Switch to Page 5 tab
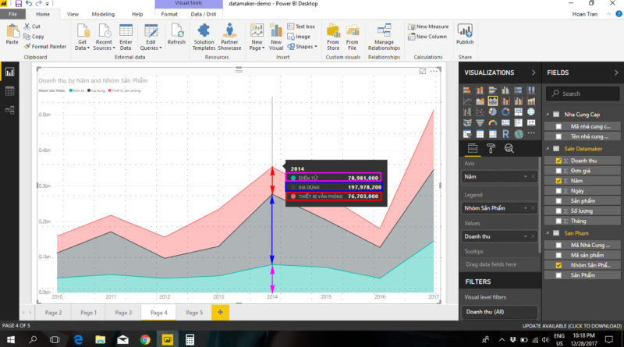 tap(194, 312)
